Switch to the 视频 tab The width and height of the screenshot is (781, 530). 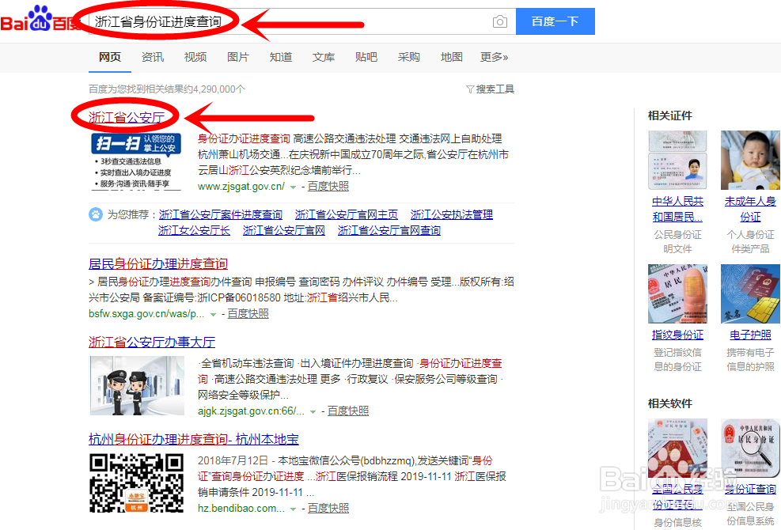pos(195,57)
